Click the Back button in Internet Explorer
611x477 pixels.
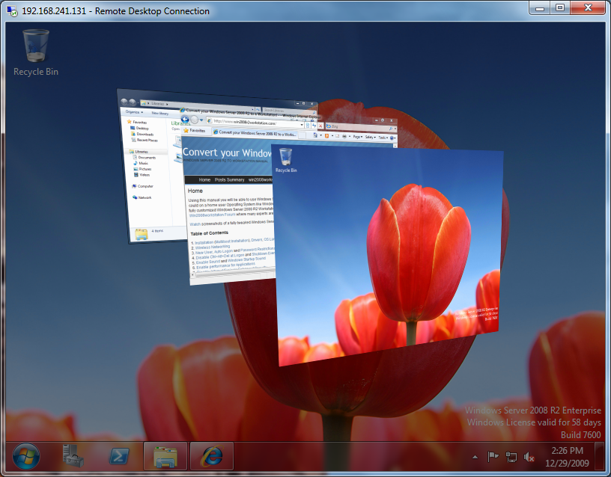(x=185, y=119)
